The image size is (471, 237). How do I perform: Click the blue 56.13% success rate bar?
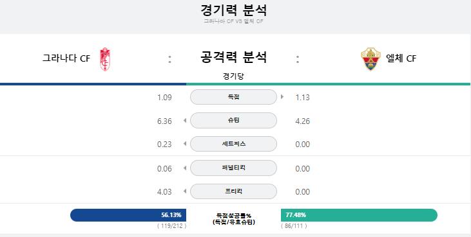pos(128,215)
